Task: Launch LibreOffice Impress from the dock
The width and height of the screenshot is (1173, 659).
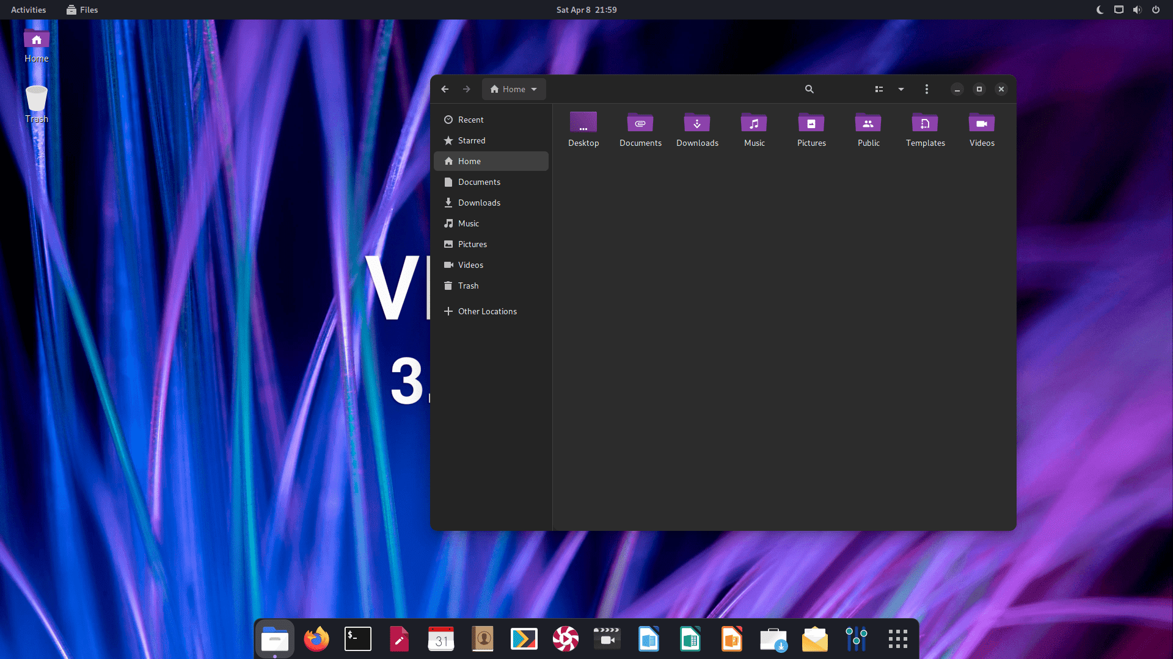Action: coord(732,639)
